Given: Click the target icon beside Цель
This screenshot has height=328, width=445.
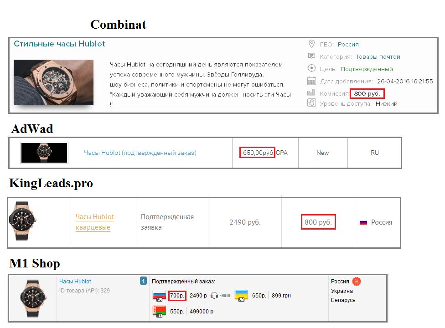Looking at the screenshot, I should (311, 68).
